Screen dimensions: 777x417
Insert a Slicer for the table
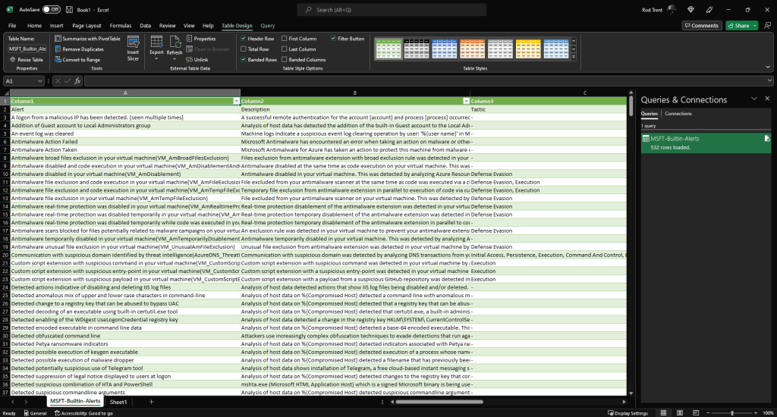pyautogui.click(x=133, y=49)
